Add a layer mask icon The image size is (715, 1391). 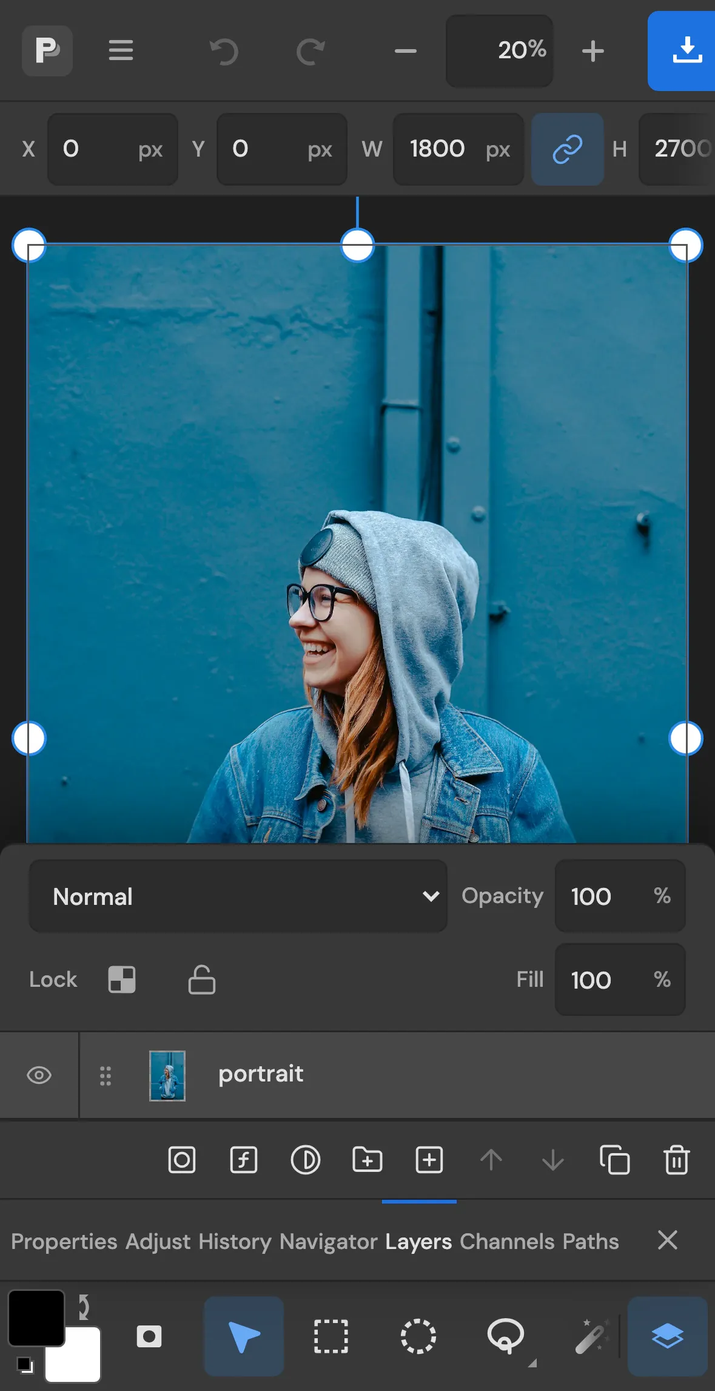coord(182,1160)
